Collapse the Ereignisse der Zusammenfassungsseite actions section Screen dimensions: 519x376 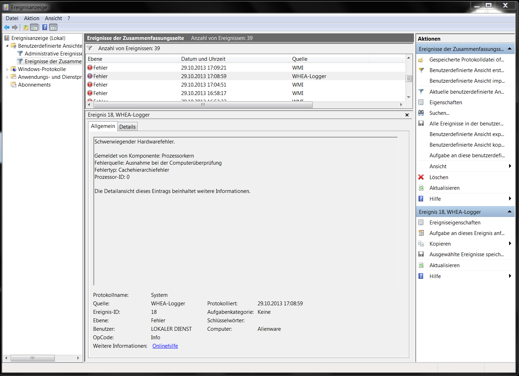point(509,49)
